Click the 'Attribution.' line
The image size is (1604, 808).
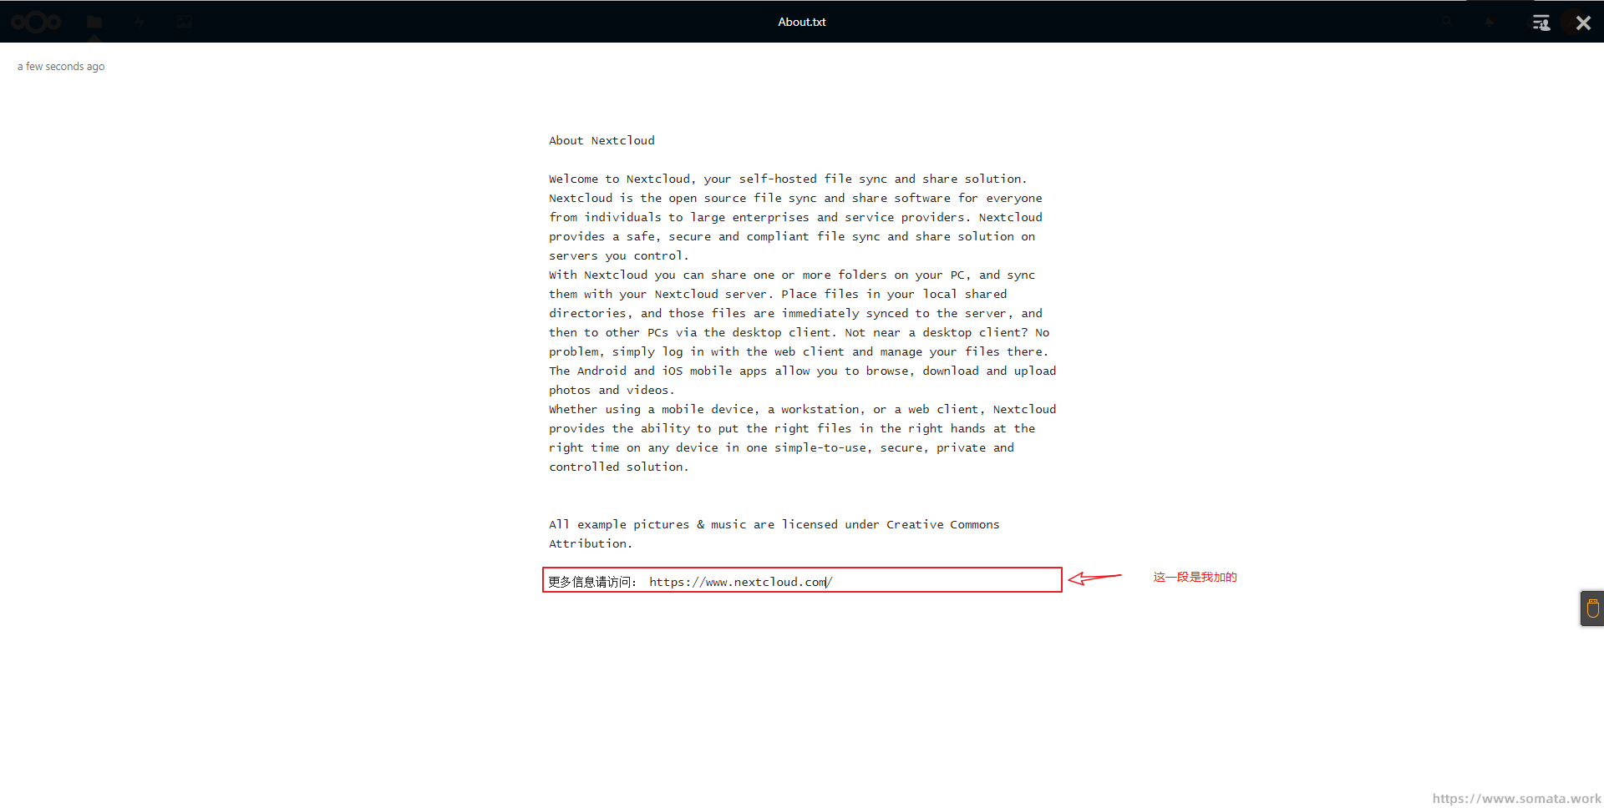591,543
